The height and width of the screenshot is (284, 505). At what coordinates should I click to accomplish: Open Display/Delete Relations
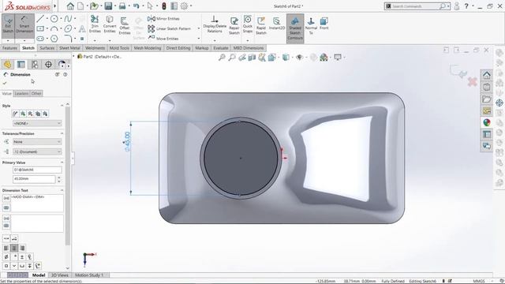tap(215, 24)
